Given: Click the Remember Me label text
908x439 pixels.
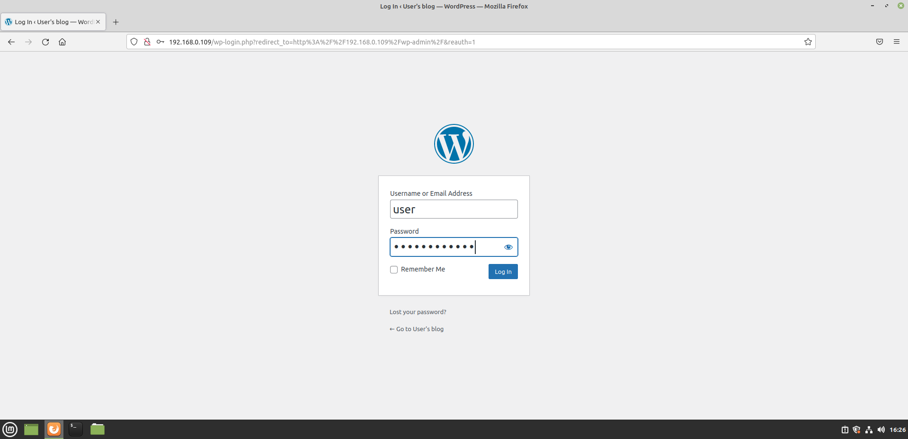Looking at the screenshot, I should [x=423, y=269].
